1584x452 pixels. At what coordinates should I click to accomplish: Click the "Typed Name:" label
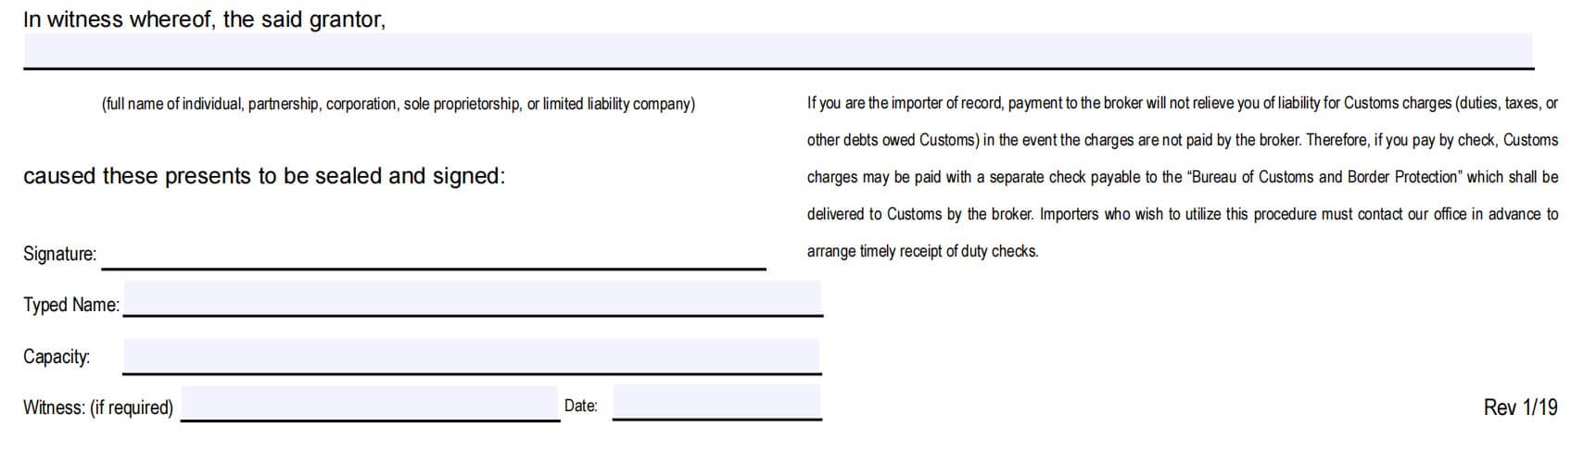(x=71, y=305)
